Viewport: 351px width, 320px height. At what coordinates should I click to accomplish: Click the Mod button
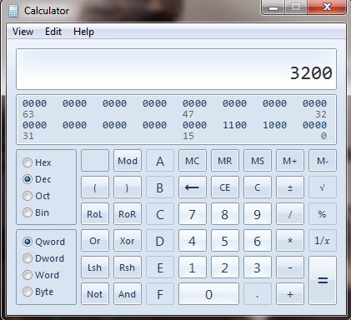tap(128, 161)
